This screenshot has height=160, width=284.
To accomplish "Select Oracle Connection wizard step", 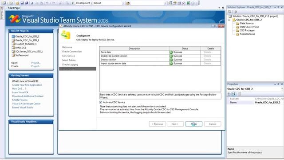I will [72, 52].
